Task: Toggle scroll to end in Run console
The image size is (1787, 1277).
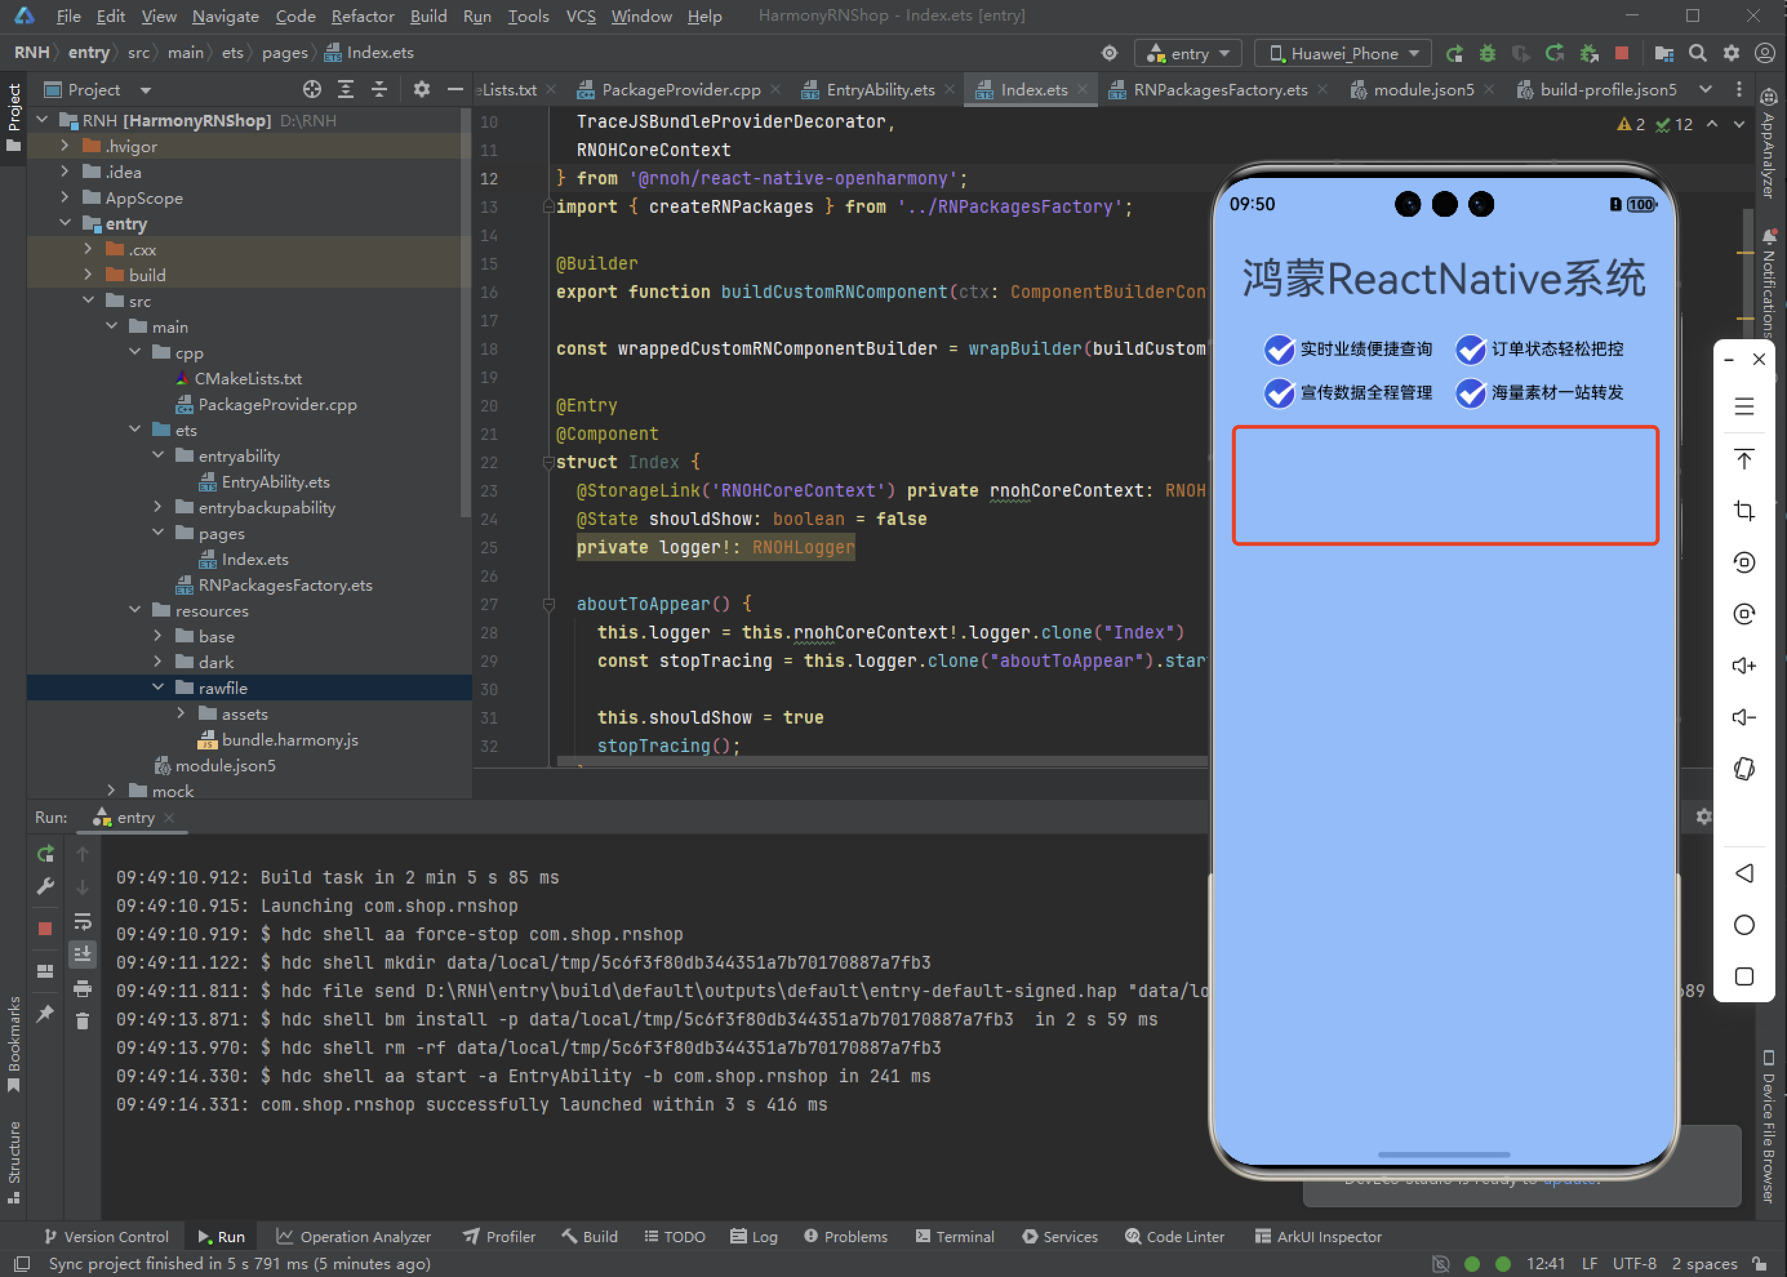Action: pyautogui.click(x=83, y=955)
